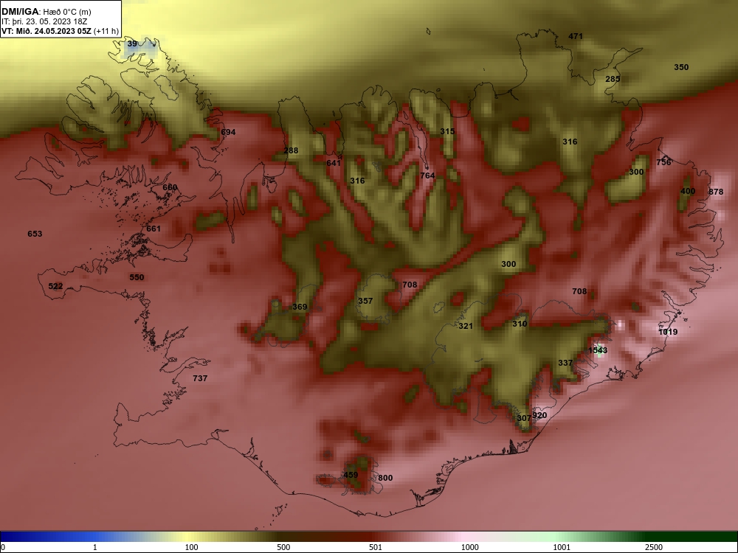Pick the value label 315
This screenshot has height=553, width=738.
(x=447, y=131)
